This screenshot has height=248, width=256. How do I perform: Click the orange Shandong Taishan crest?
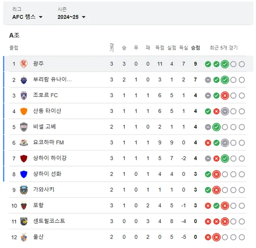(x=24, y=111)
